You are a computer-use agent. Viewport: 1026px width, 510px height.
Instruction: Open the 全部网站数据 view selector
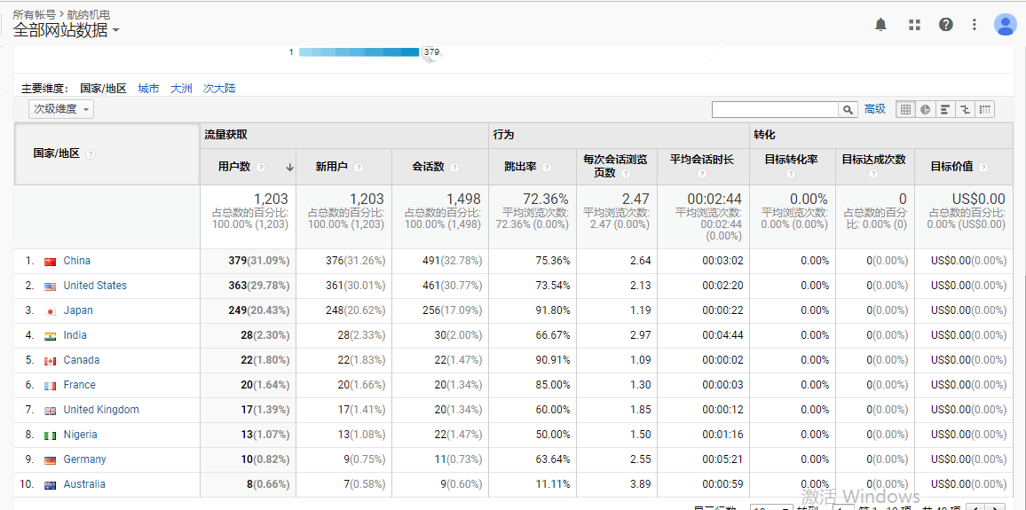pos(66,30)
